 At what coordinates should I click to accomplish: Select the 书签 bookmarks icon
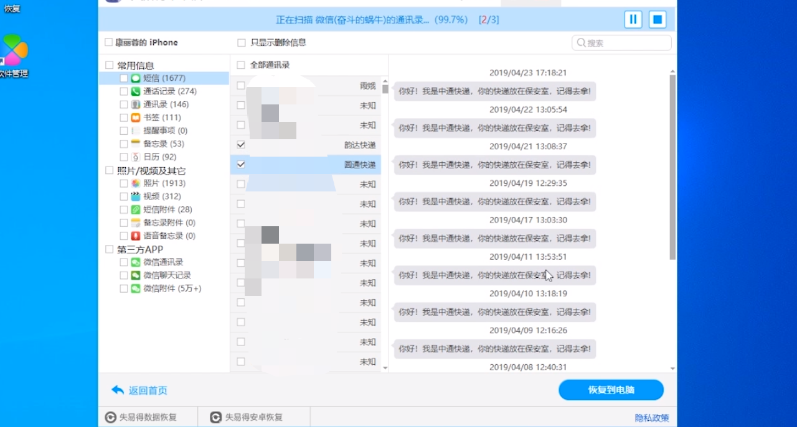[136, 117]
